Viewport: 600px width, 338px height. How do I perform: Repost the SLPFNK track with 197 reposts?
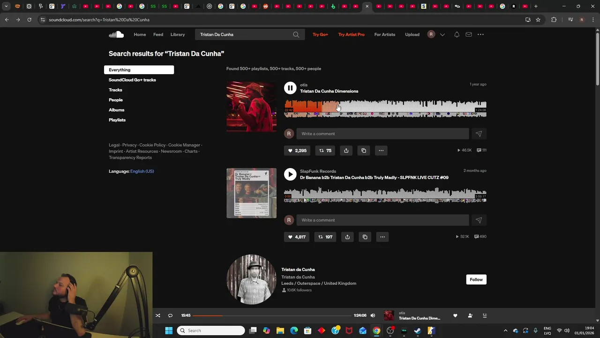325,237
